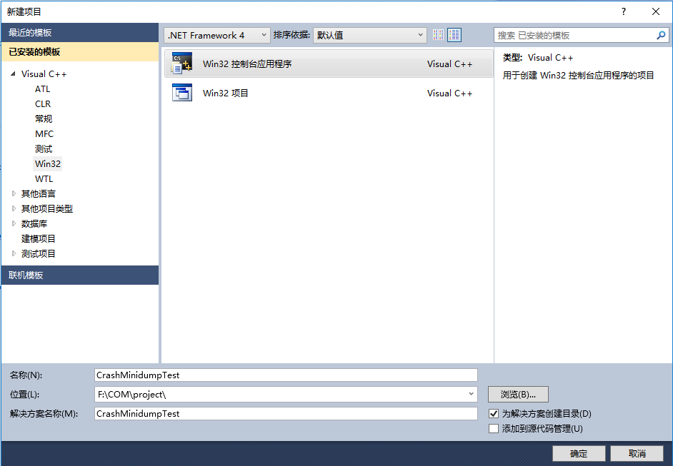
Task: Close the 新建项目 dialog
Action: 656,11
